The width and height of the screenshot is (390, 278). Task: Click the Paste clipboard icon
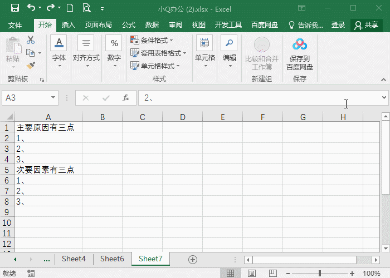pos(13,45)
